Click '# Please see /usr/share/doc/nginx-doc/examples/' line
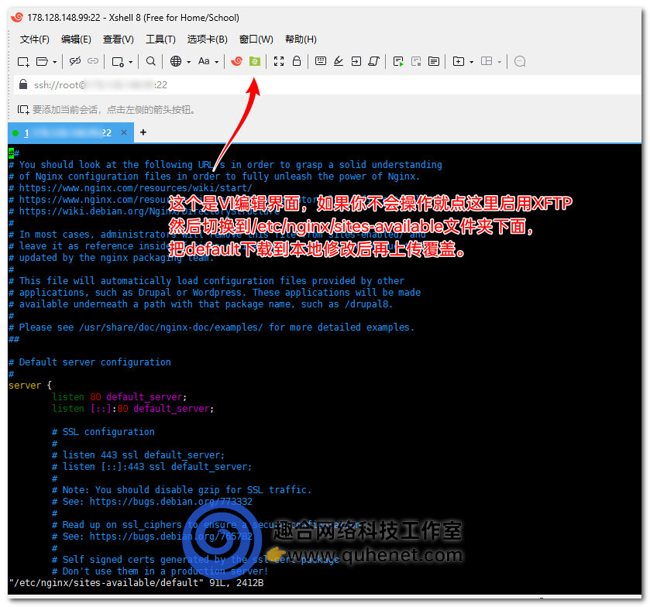Image resolution: width=650 pixels, height=607 pixels. pyautogui.click(x=212, y=328)
